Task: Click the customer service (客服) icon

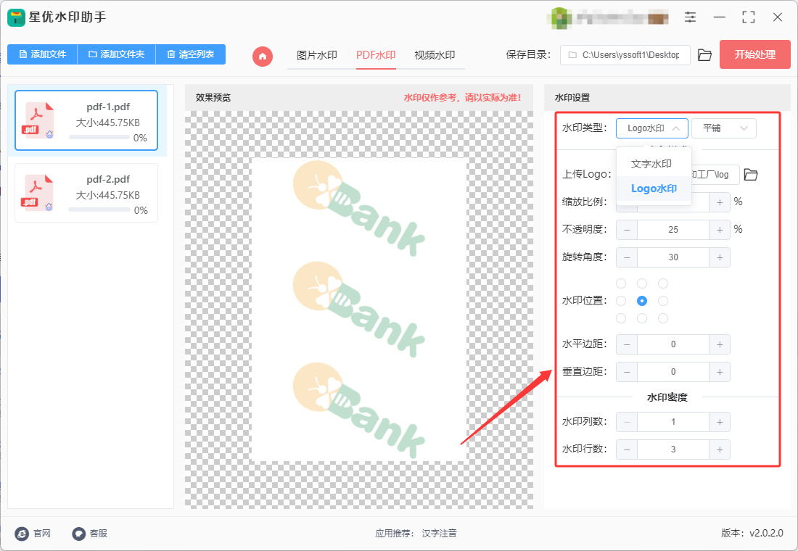Action: (78, 533)
